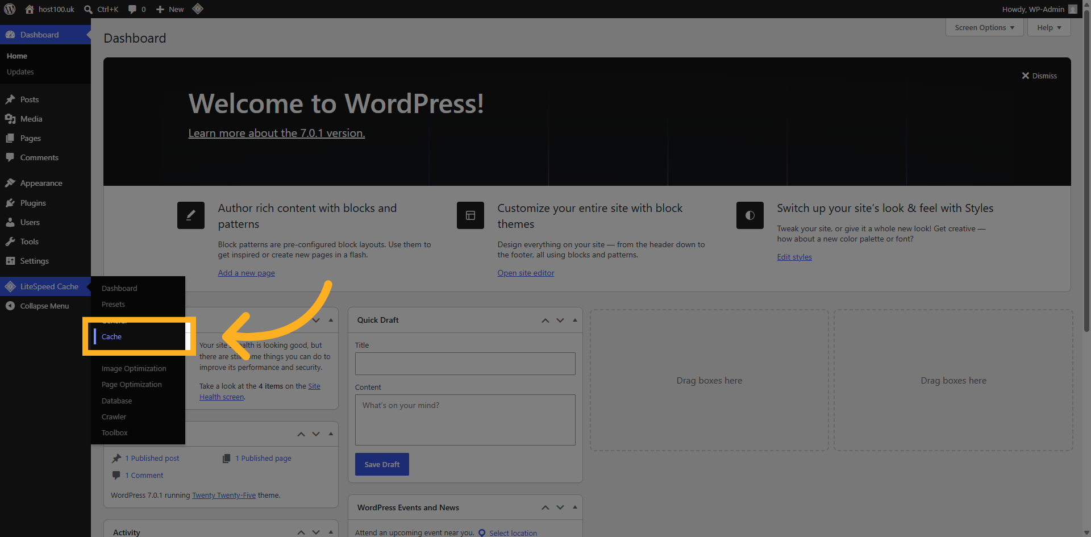Click the LiteSpeed diamond icon in admin bar

pyautogui.click(x=198, y=9)
